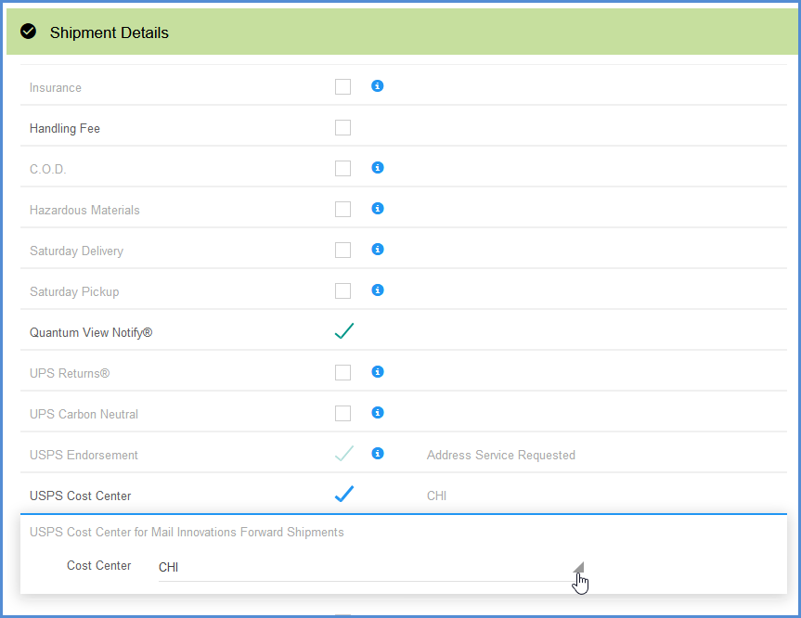
Task: Click the Insurance info icon
Action: click(x=378, y=85)
